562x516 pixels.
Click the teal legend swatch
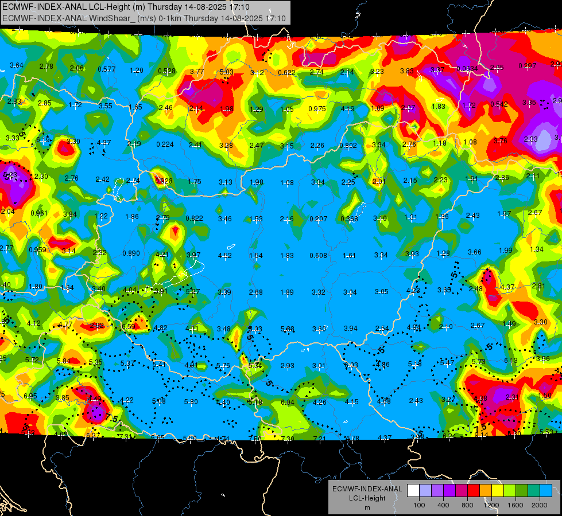pyautogui.click(x=534, y=491)
